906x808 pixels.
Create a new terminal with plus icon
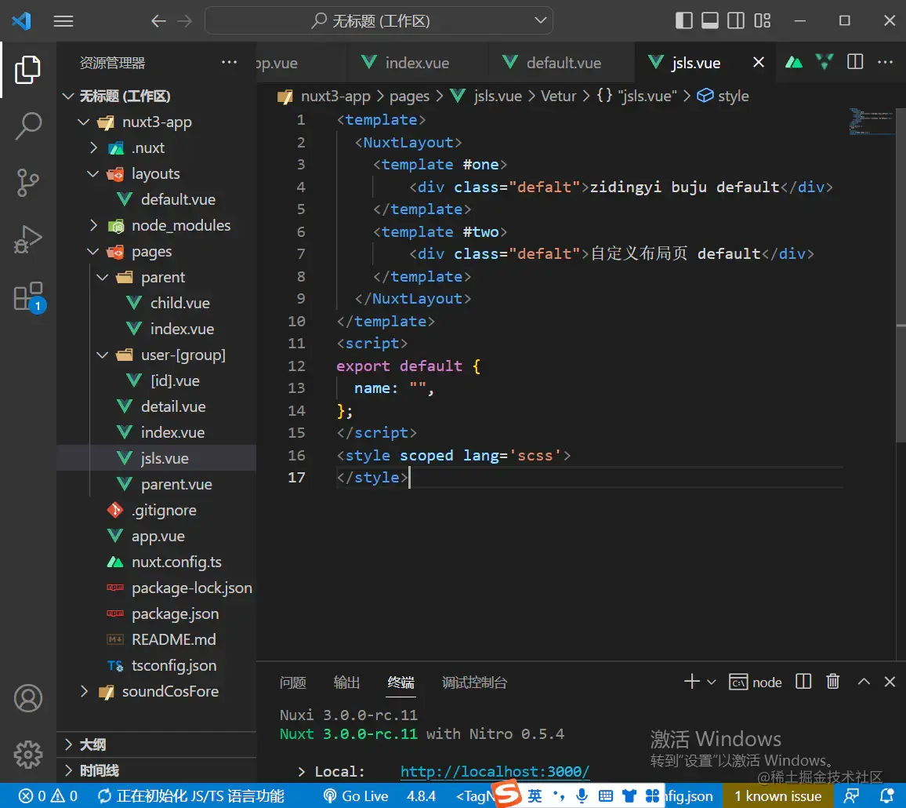(691, 682)
